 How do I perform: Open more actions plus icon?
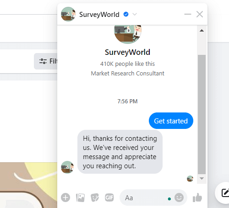65,197
